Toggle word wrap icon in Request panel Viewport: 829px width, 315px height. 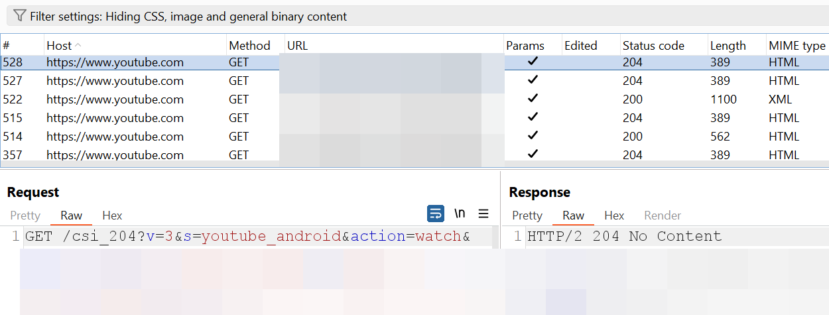click(x=436, y=214)
